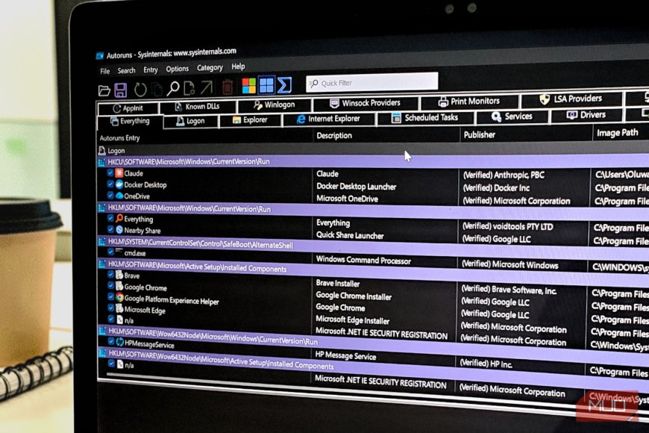This screenshot has height=433, width=649.
Task: Open the Find tool via magnifier icon
Action: point(175,84)
